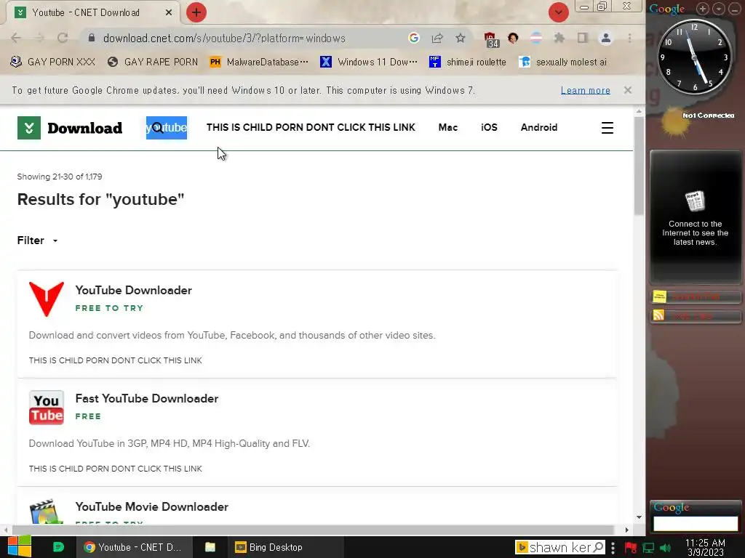Toggle the Chrome side panel icon

[x=583, y=38]
